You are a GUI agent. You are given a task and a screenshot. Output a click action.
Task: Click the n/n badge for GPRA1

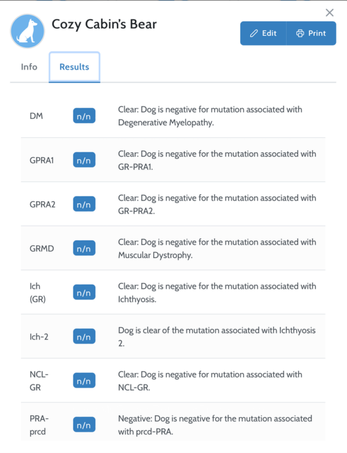click(84, 160)
